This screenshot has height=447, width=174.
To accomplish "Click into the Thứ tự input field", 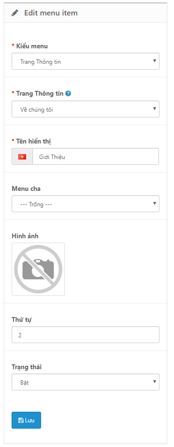I will [x=86, y=335].
